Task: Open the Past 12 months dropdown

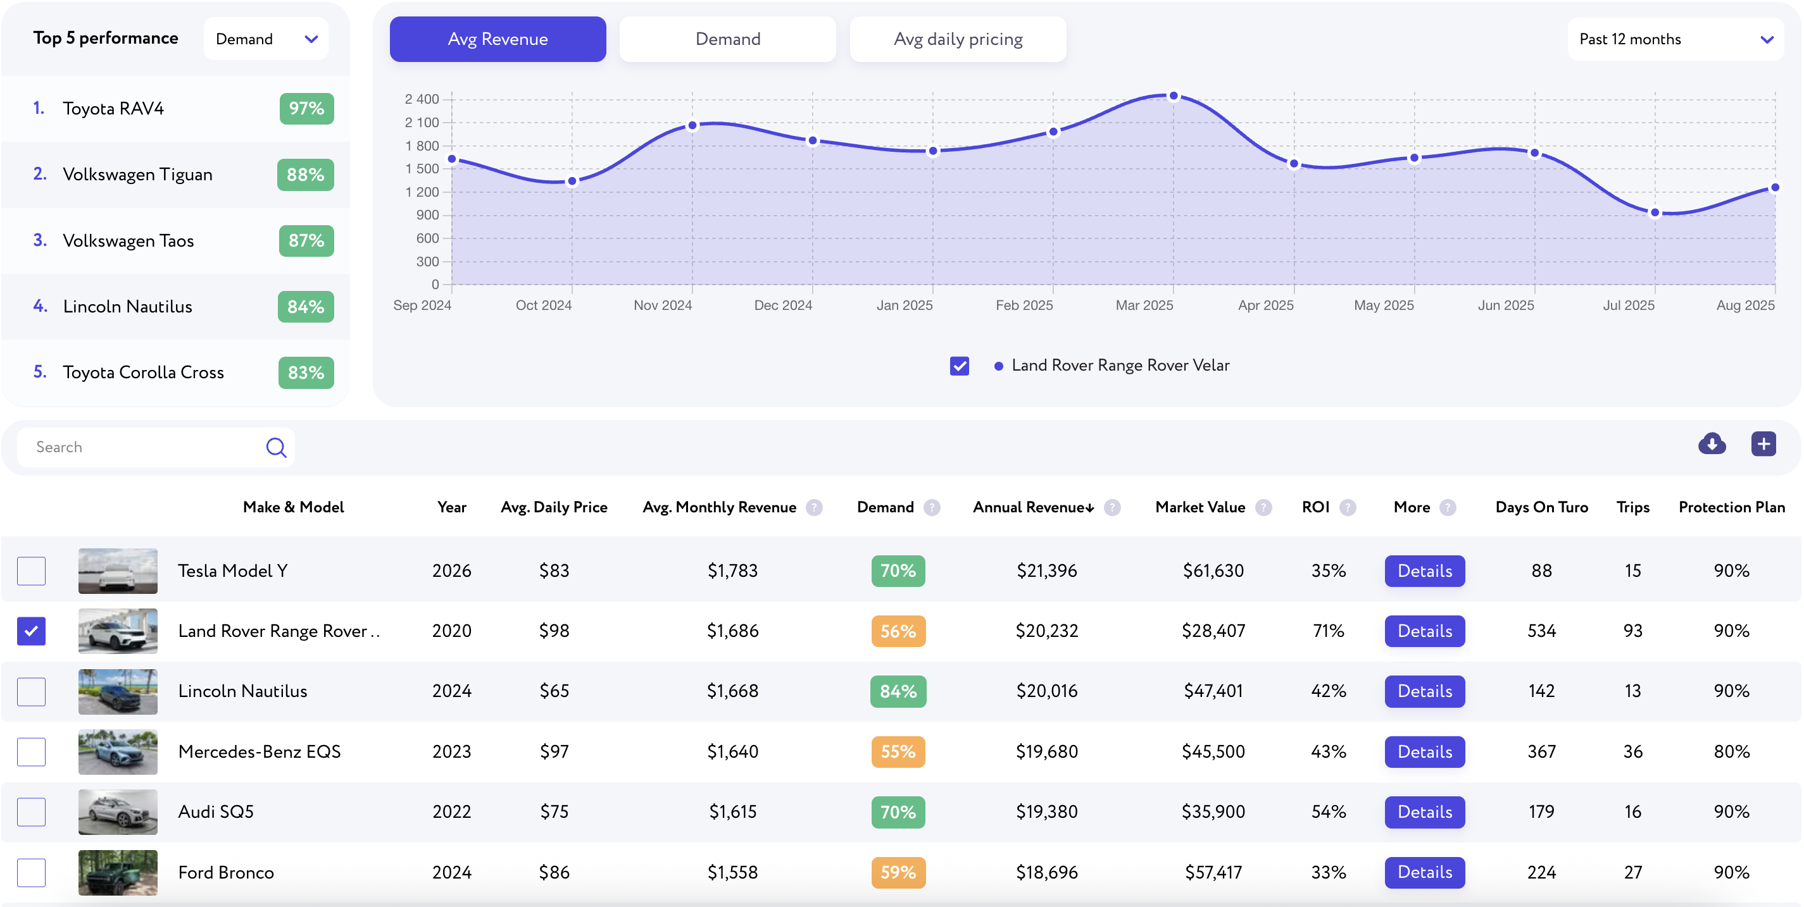Action: (x=1675, y=39)
